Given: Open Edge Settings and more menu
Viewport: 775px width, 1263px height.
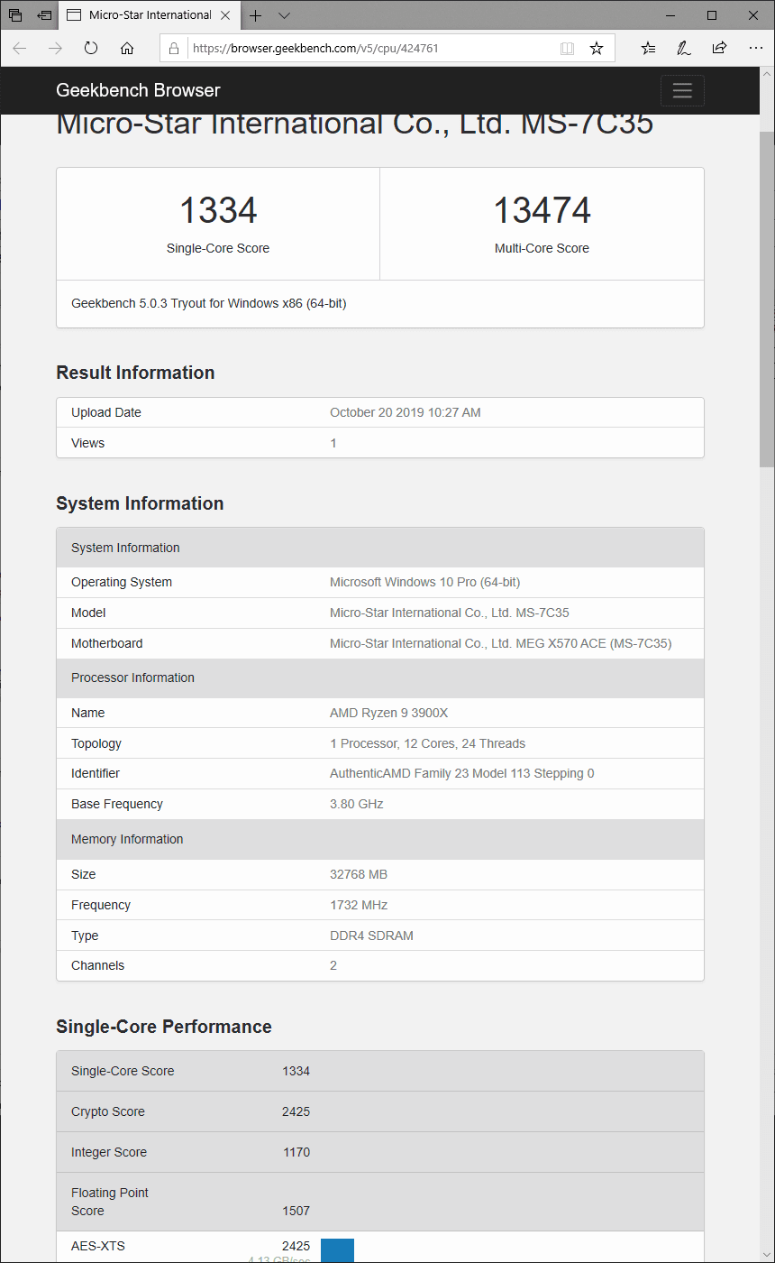Looking at the screenshot, I should 755,48.
